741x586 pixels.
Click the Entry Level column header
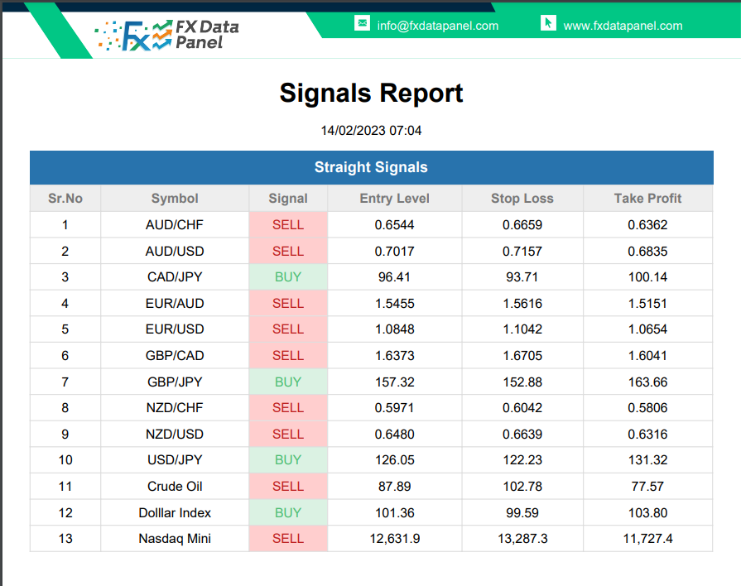395,199
